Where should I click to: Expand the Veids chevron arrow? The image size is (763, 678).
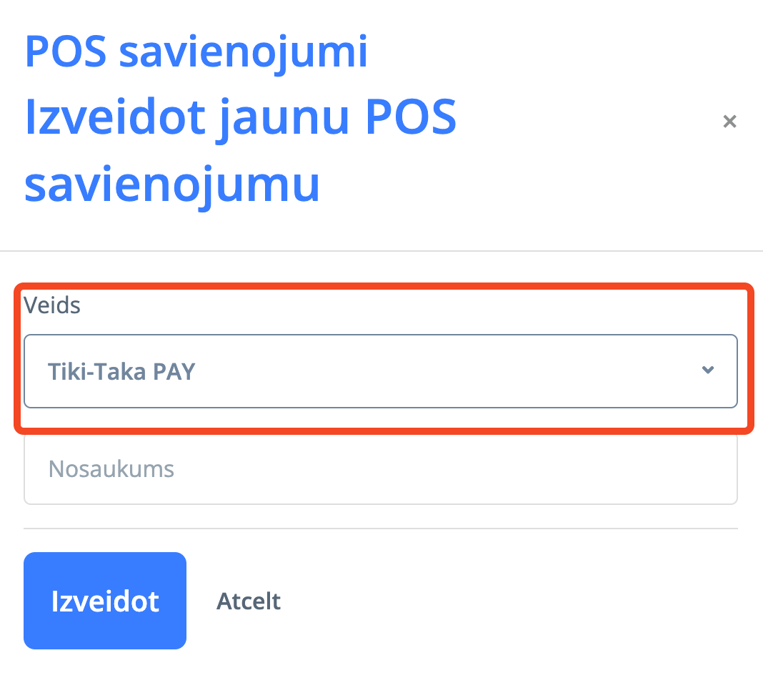coord(708,370)
